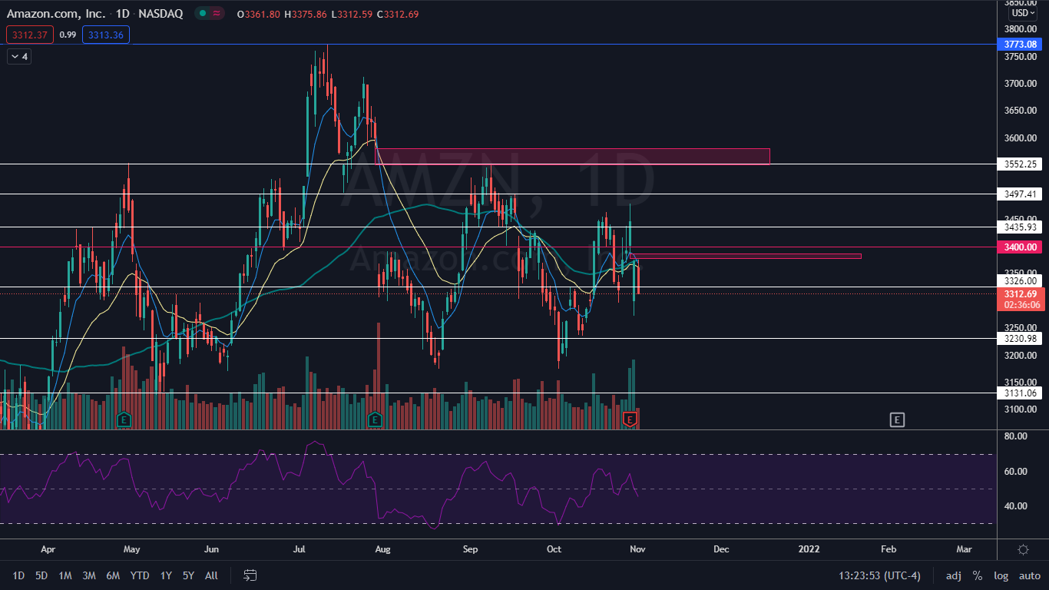Click the low value L3312.59

353,14
